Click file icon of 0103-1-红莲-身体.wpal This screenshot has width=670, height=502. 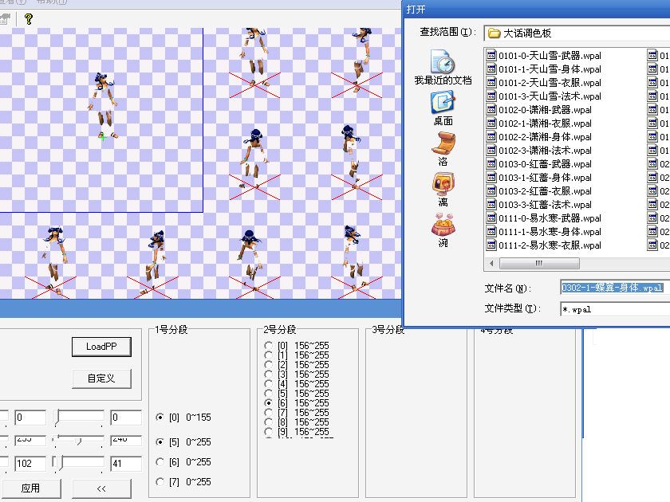tap(491, 178)
